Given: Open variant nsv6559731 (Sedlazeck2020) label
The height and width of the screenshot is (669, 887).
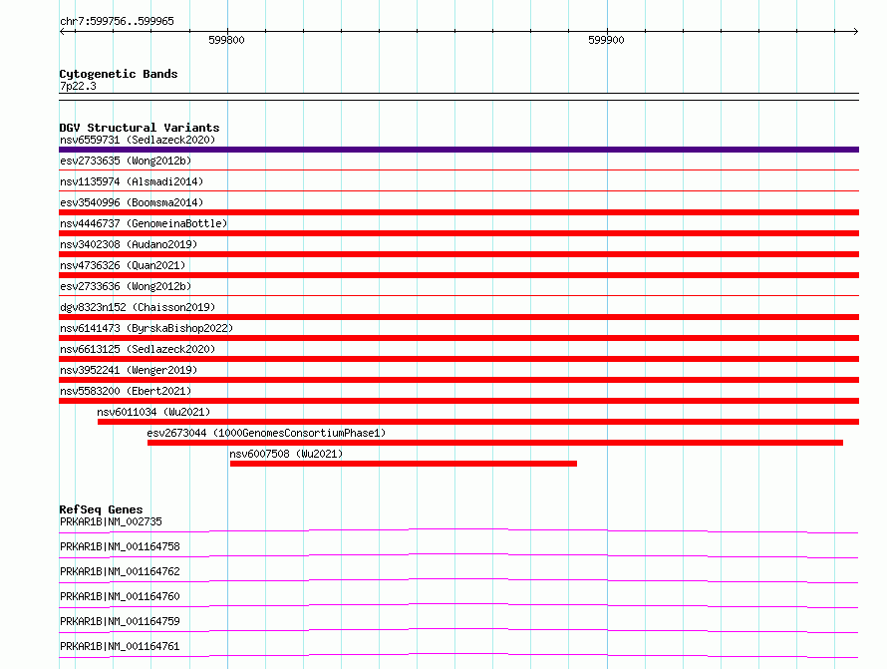Looking at the screenshot, I should click(x=138, y=140).
